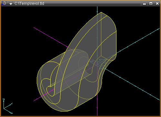The width and height of the screenshot is (161, 117).
Task: Click the axis orientation triad in corner
Action: pos(8,106)
